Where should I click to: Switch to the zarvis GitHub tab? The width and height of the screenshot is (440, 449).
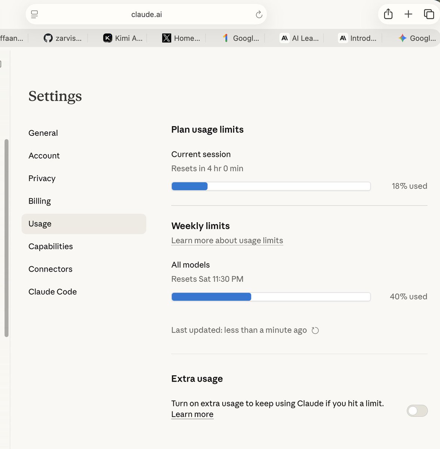(62, 38)
